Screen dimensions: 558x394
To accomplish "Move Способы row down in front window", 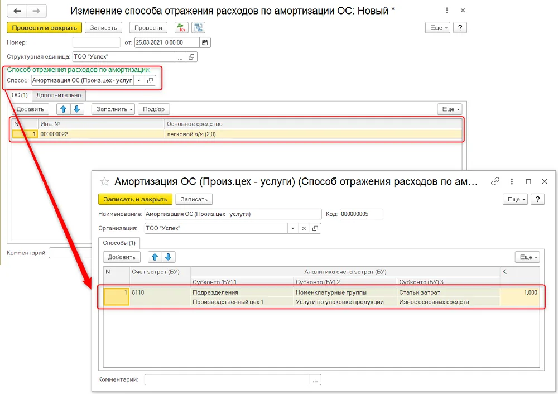I will [169, 257].
